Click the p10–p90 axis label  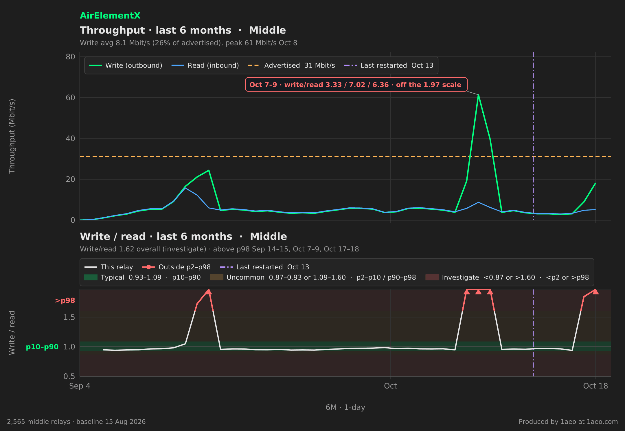(42, 347)
